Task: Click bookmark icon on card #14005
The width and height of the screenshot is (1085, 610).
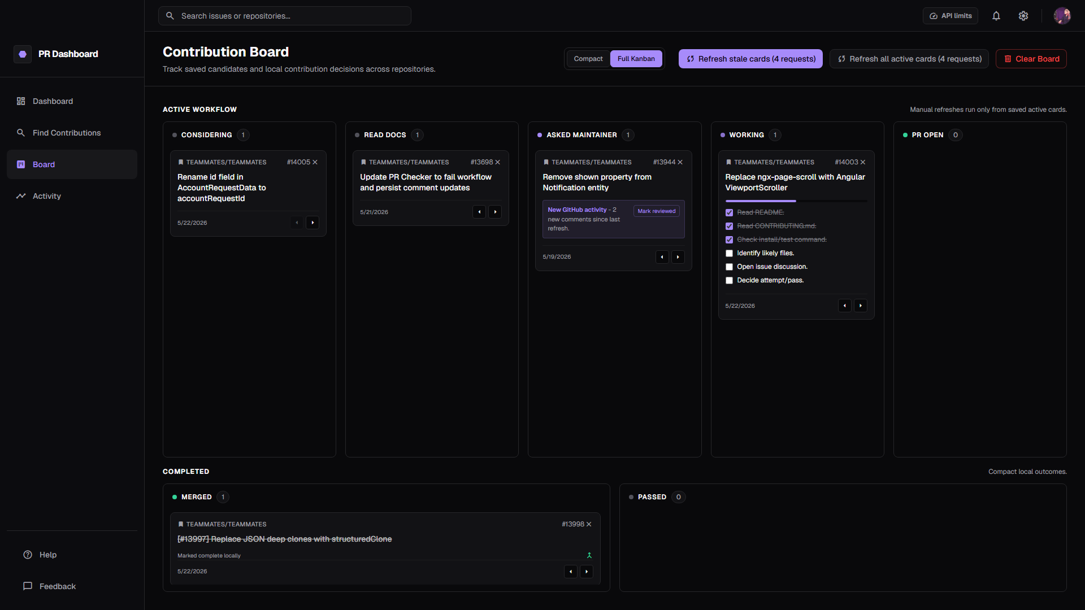Action: (181, 162)
